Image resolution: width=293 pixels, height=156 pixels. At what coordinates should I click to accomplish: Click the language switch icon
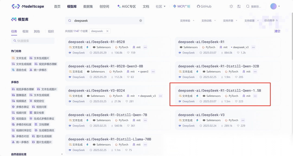click(x=239, y=6)
